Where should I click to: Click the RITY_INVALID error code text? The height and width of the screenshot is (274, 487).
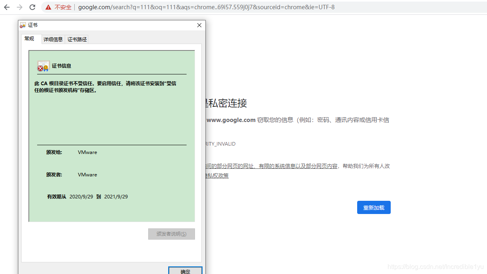[220, 144]
